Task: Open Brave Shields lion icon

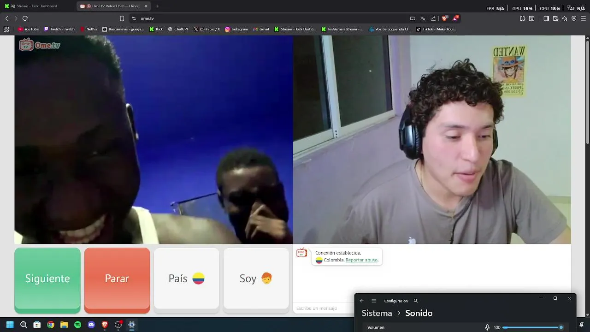Action: click(x=445, y=18)
